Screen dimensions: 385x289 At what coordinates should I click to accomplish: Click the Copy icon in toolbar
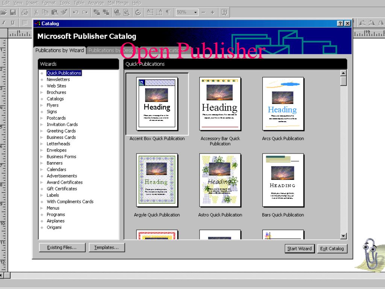[x=45, y=12]
